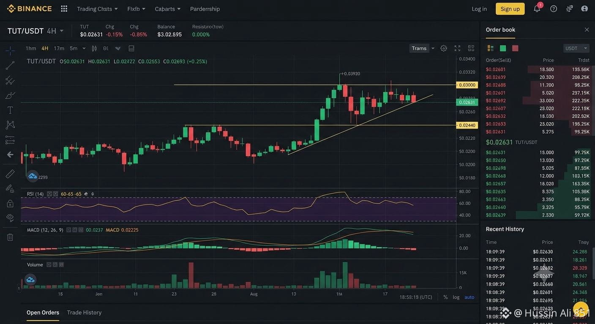
Task: Click the MACD (12, 26, 9) indicator label
Action: coord(45,230)
